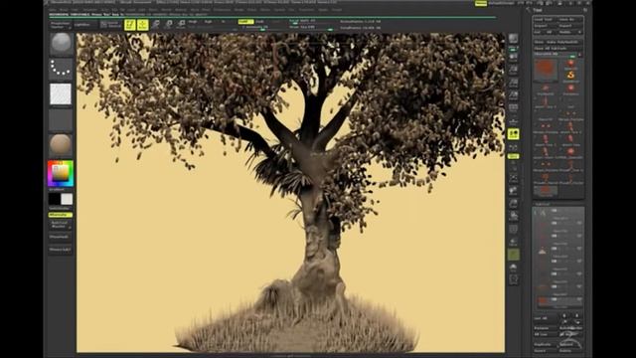Select the Scale mode icon in top shelf

point(169,25)
